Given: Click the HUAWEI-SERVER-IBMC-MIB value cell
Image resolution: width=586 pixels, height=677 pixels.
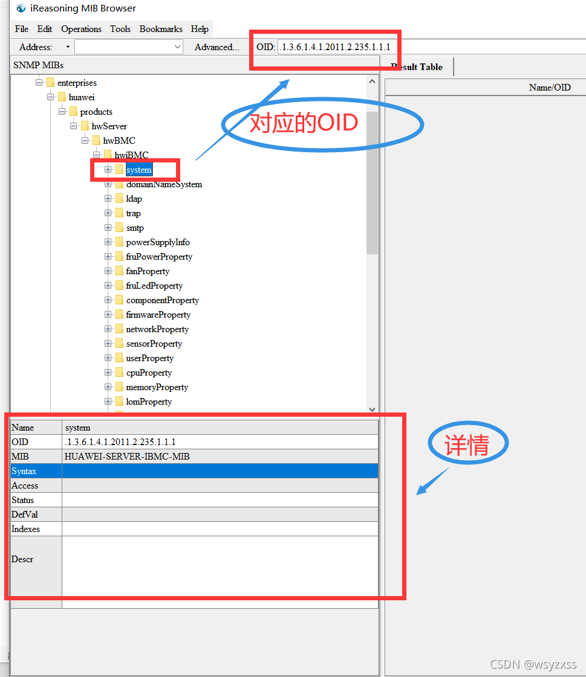Looking at the screenshot, I should click(x=220, y=457).
